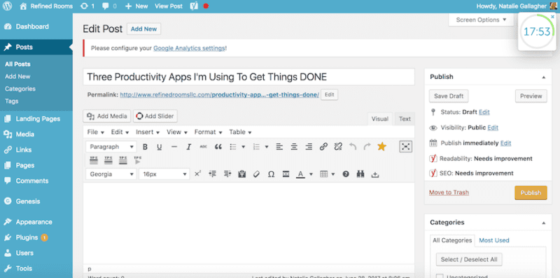
Task: Insert a blockquote
Action: point(218,147)
